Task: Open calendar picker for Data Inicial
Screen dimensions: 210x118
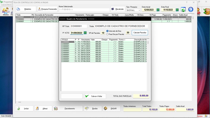Action: 158,10
